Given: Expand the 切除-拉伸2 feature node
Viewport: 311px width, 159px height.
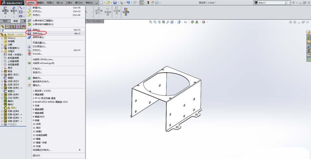Looking at the screenshot, I should click(x=2, y=88).
